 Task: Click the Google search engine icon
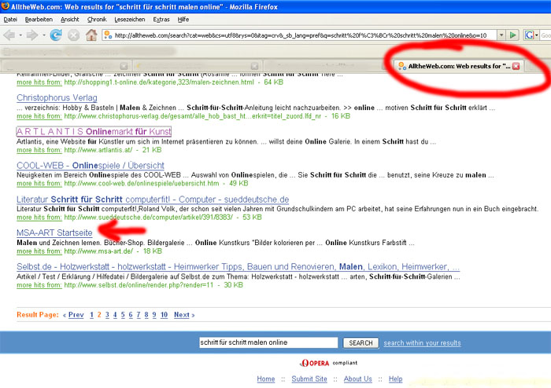[529, 35]
